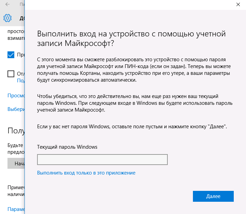This screenshot has width=246, height=214.
Task: Click the "Па..." window title beside back arrow
Action: pos(22,5)
